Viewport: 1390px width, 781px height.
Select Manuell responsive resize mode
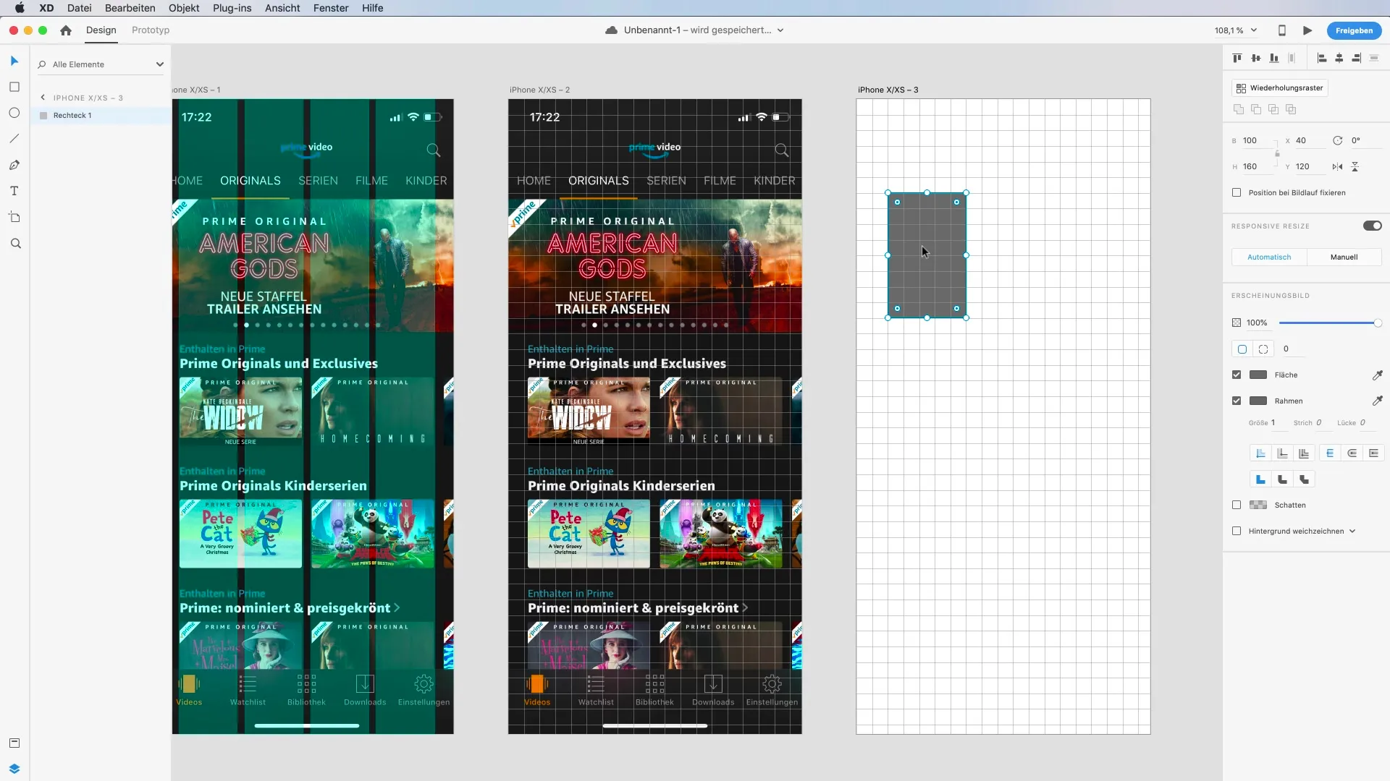point(1344,257)
